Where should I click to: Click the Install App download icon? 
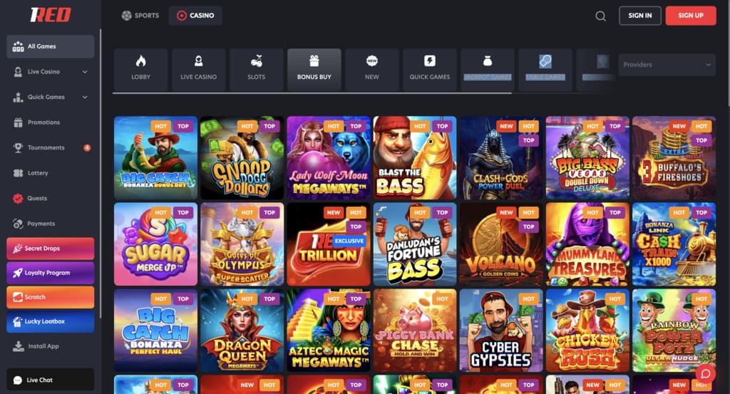tap(19, 346)
